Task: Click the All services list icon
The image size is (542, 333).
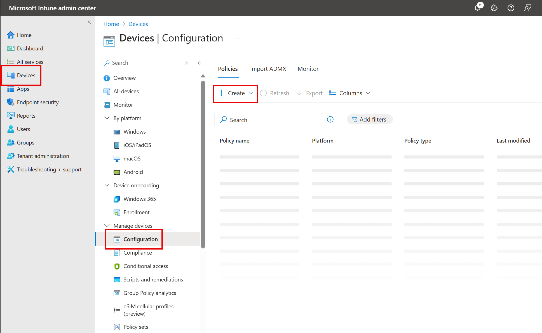Action: (x=11, y=62)
